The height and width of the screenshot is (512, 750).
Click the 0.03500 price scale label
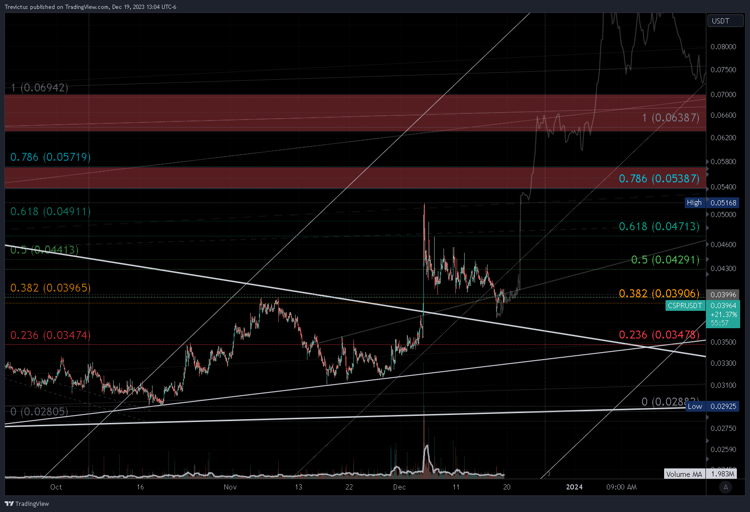click(x=723, y=342)
